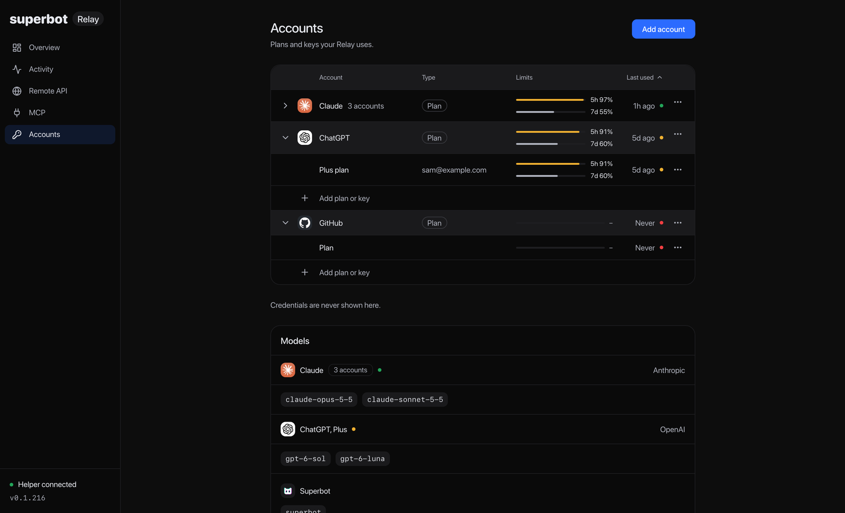Click Add plan or key under ChatGPT
The height and width of the screenshot is (513, 845).
(344, 198)
